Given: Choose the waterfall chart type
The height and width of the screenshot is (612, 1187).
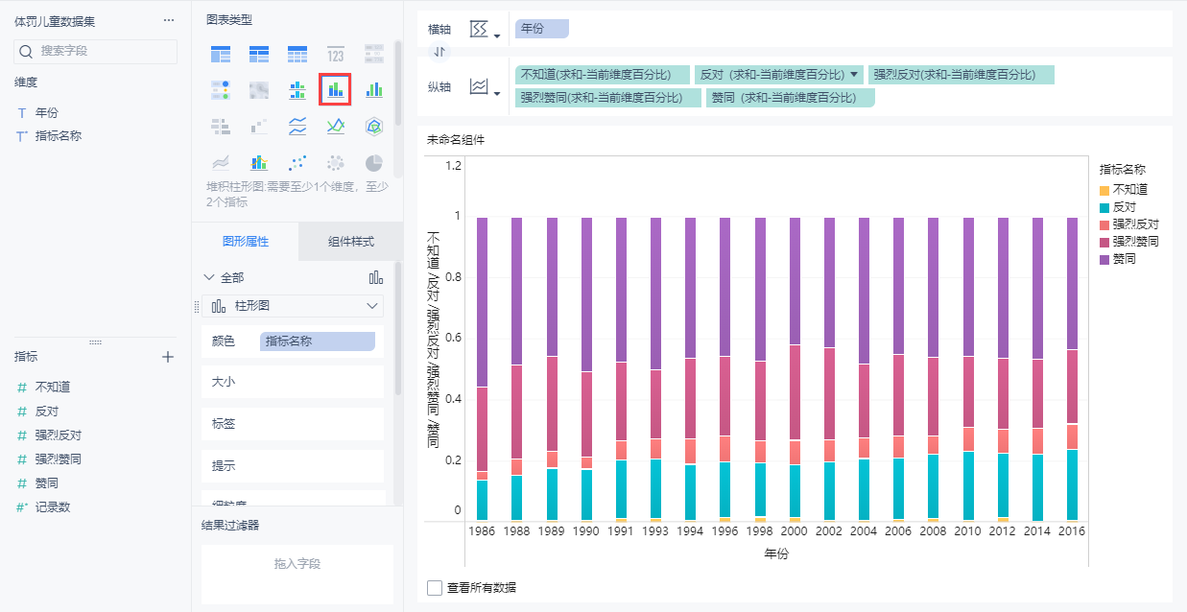Looking at the screenshot, I should pyautogui.click(x=259, y=126).
